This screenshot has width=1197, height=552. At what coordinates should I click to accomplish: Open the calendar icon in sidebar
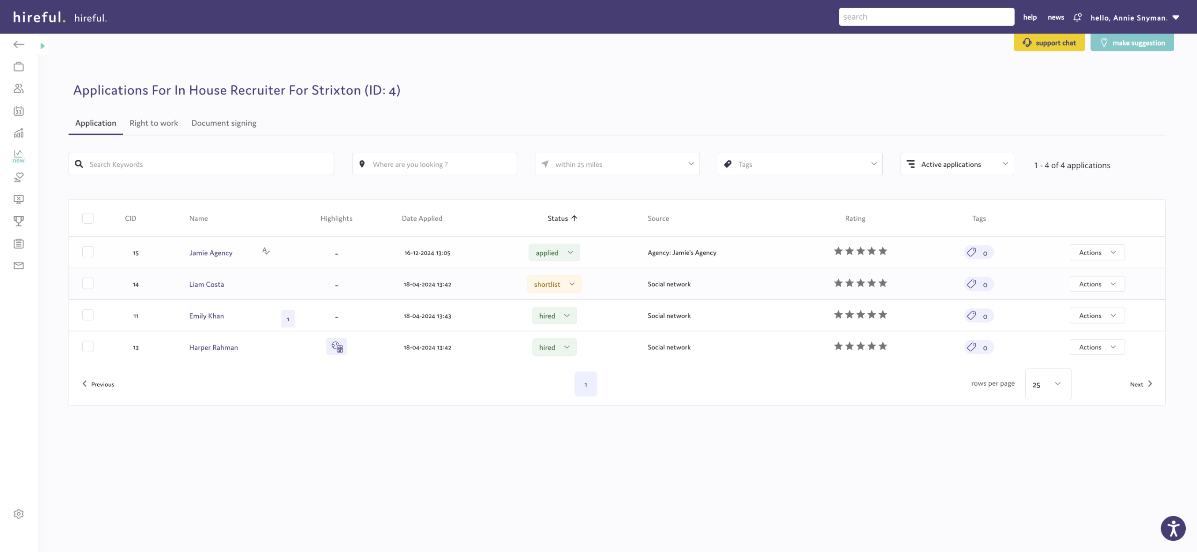19,111
